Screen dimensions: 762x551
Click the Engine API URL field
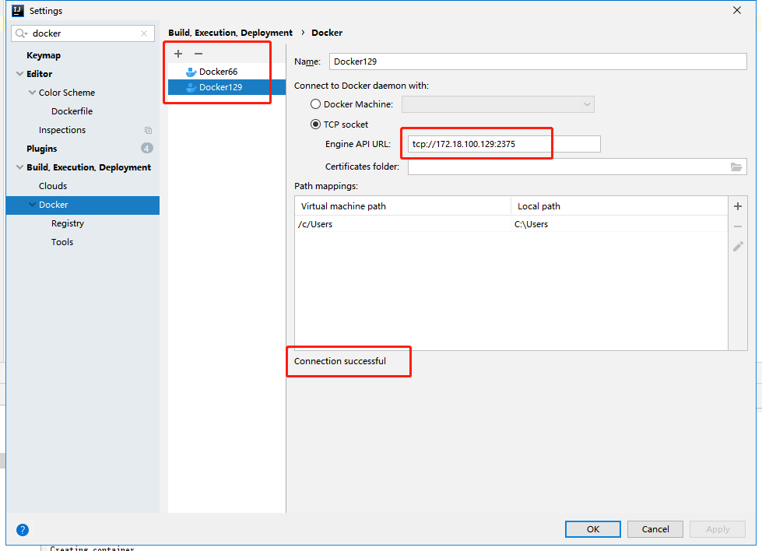(x=504, y=144)
